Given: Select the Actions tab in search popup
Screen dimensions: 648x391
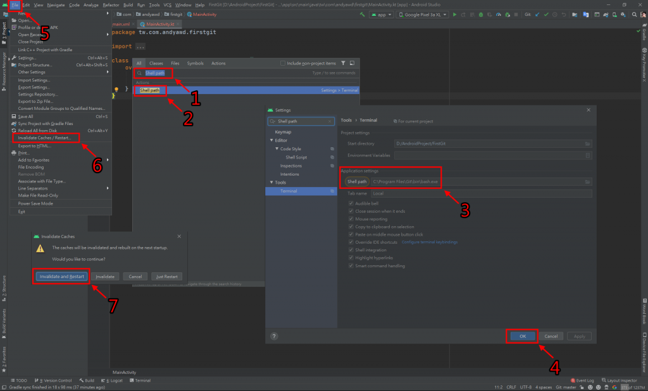Looking at the screenshot, I should (218, 63).
